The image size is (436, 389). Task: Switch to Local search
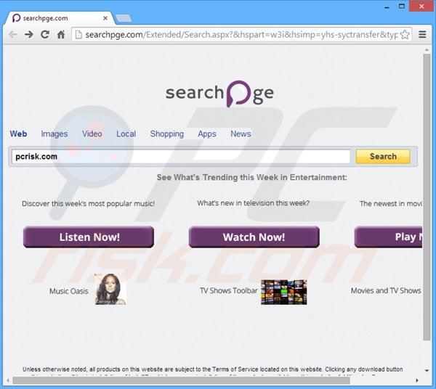tap(126, 134)
